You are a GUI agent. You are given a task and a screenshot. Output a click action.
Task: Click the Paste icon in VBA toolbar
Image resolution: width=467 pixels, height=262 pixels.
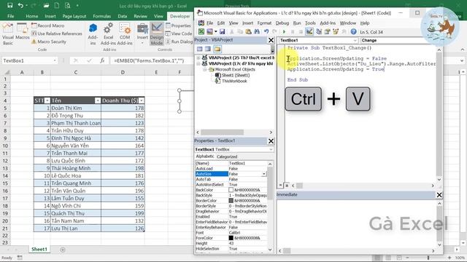pyautogui.click(x=248, y=31)
